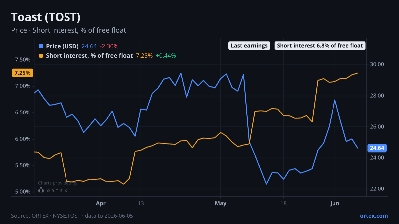Image resolution: width=399 pixels, height=224 pixels.
Task: Click the orange 7.25% axis value tag
Action: point(22,73)
